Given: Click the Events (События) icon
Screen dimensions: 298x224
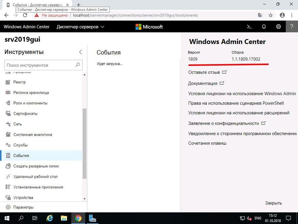Looking at the screenshot, I should point(8,156).
